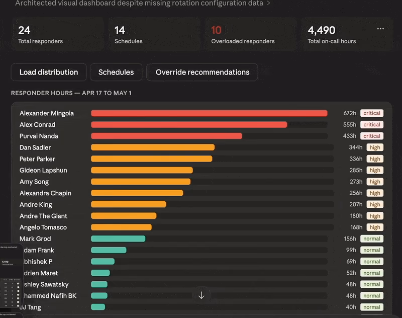Select the name Purvai Nanda

(39, 136)
